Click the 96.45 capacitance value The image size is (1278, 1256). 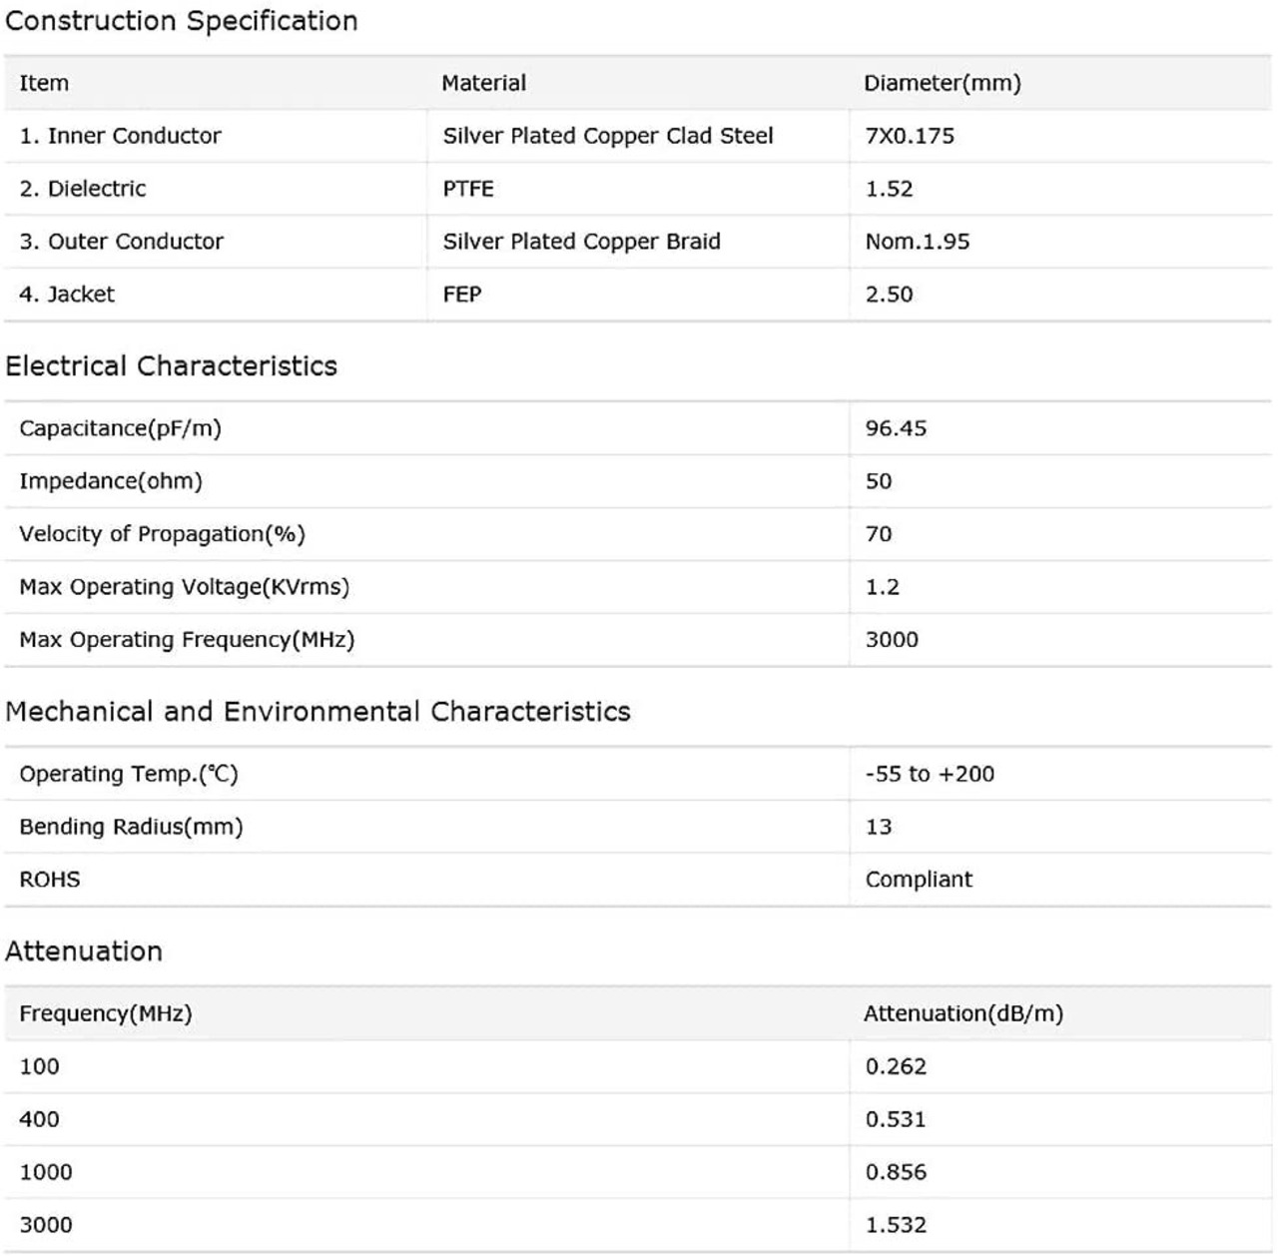[x=896, y=428]
